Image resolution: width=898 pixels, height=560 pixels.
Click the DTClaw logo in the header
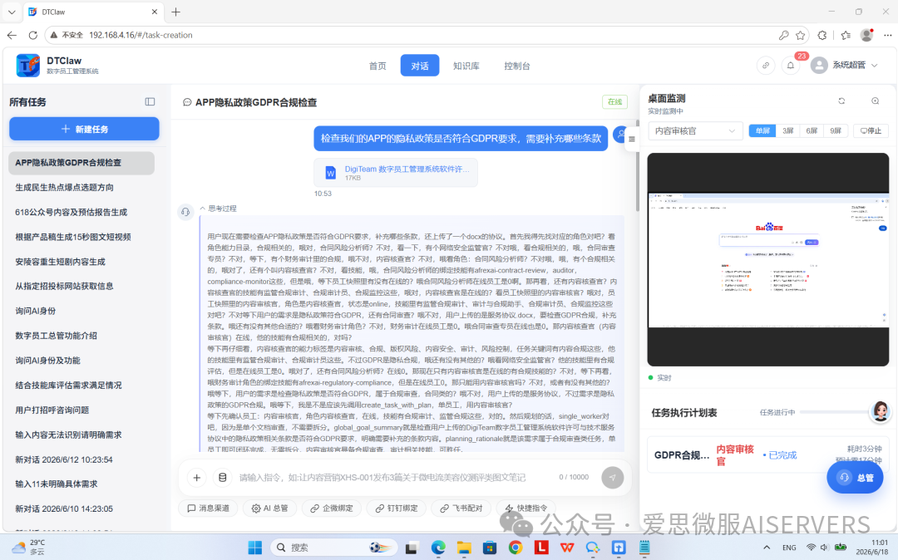pos(28,65)
